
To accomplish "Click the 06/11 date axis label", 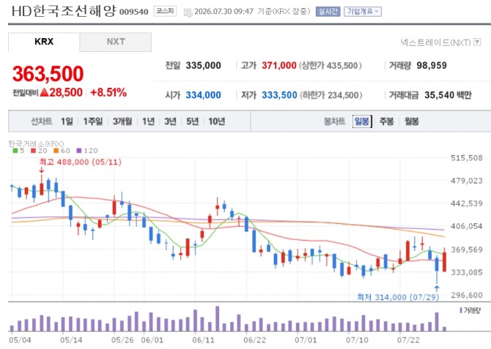I will [203, 340].
